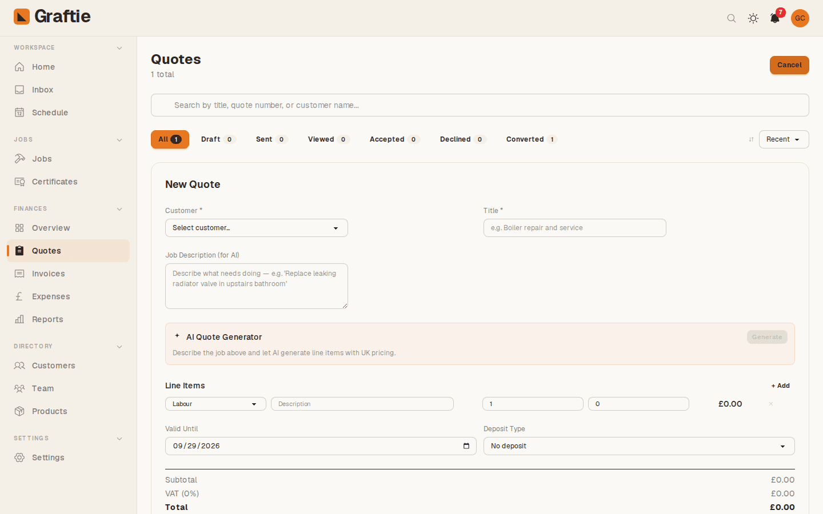Click the Generate AI quote button
The image size is (823, 514).
pos(767,337)
